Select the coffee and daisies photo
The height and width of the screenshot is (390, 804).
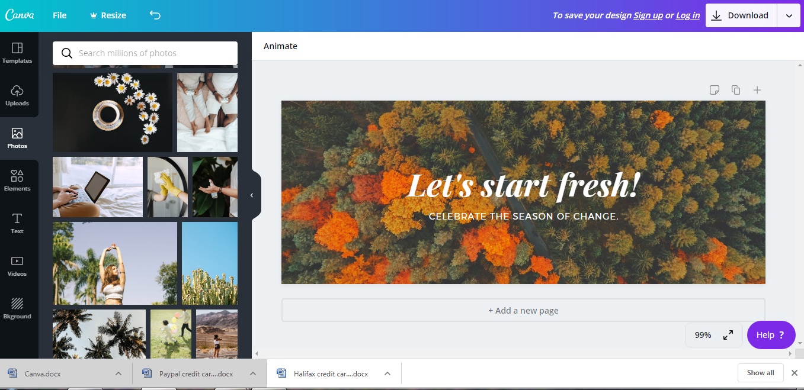click(113, 112)
